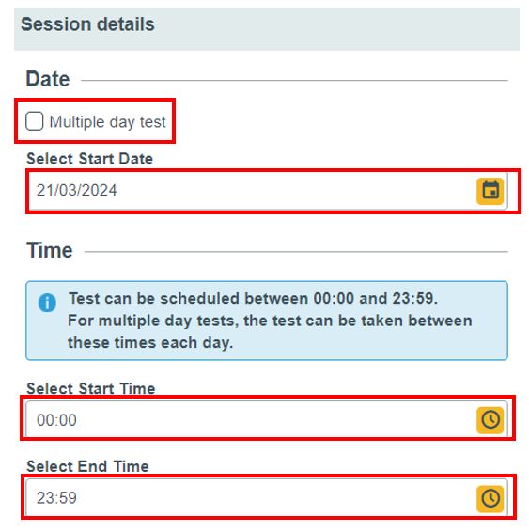
Task: Open the clock picker for End Time
Action: click(490, 498)
